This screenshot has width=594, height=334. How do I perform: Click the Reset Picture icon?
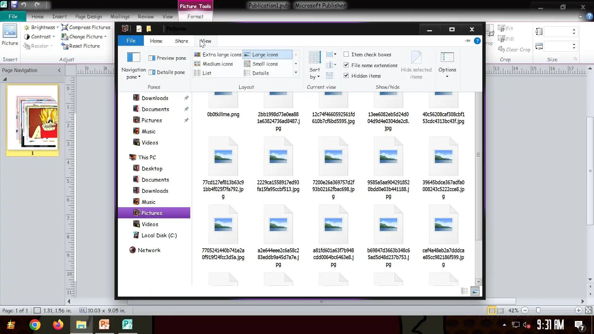pos(64,46)
